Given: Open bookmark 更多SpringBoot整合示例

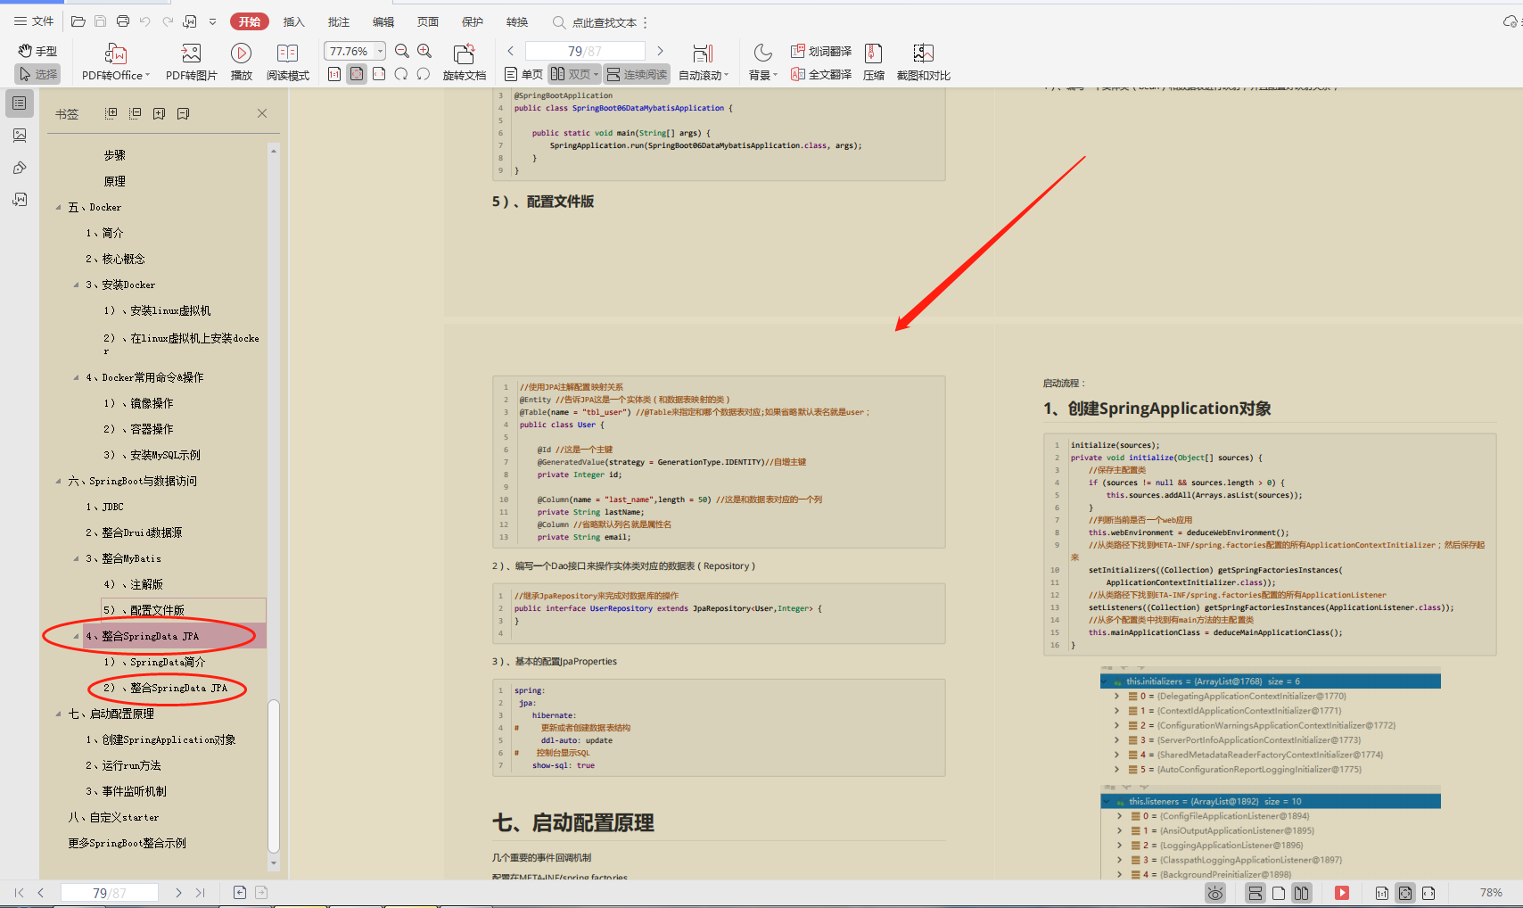Looking at the screenshot, I should pos(128,843).
